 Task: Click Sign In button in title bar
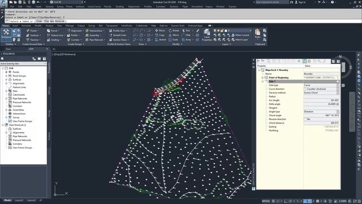(300, 2)
